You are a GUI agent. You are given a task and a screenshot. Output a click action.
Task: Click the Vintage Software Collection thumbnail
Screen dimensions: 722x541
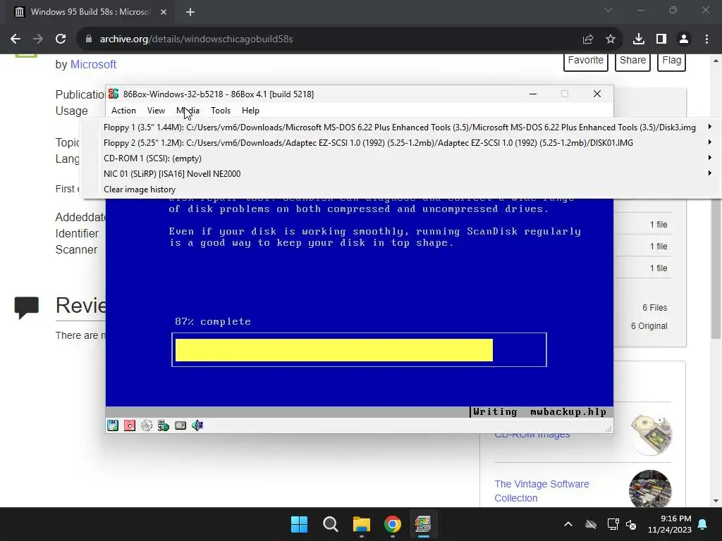[650, 489]
